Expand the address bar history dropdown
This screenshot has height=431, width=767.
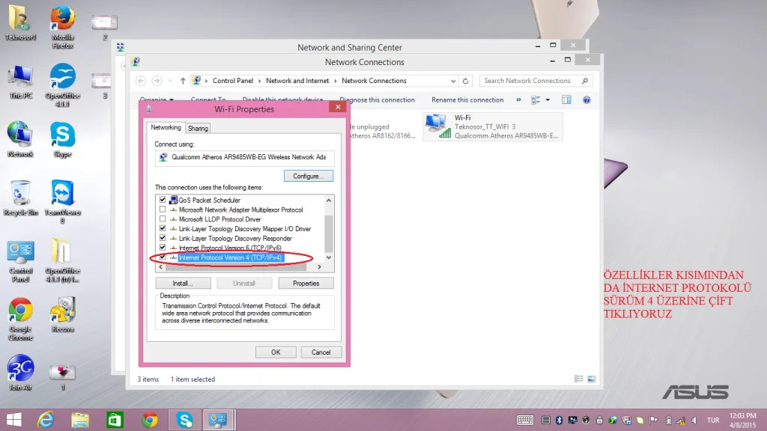pyautogui.click(x=453, y=81)
